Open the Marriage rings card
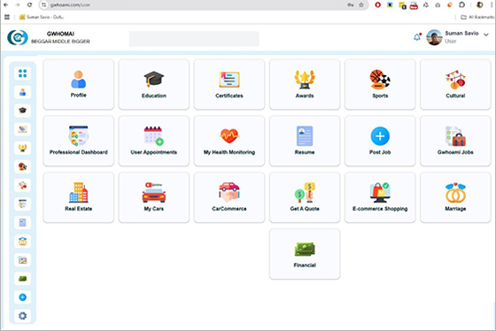496x331 pixels. click(x=455, y=197)
